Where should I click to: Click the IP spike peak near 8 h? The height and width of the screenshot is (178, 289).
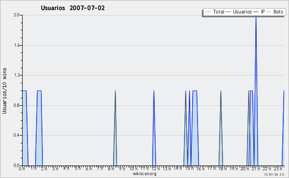point(115,91)
